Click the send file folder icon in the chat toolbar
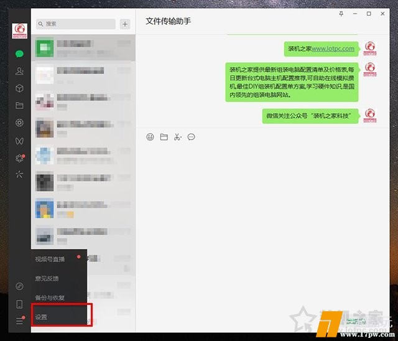 coord(164,137)
